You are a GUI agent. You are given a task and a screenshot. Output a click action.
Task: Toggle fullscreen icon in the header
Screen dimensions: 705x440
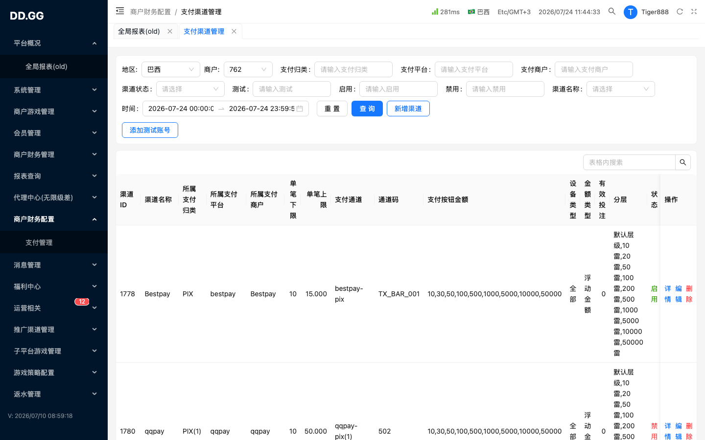(x=694, y=11)
